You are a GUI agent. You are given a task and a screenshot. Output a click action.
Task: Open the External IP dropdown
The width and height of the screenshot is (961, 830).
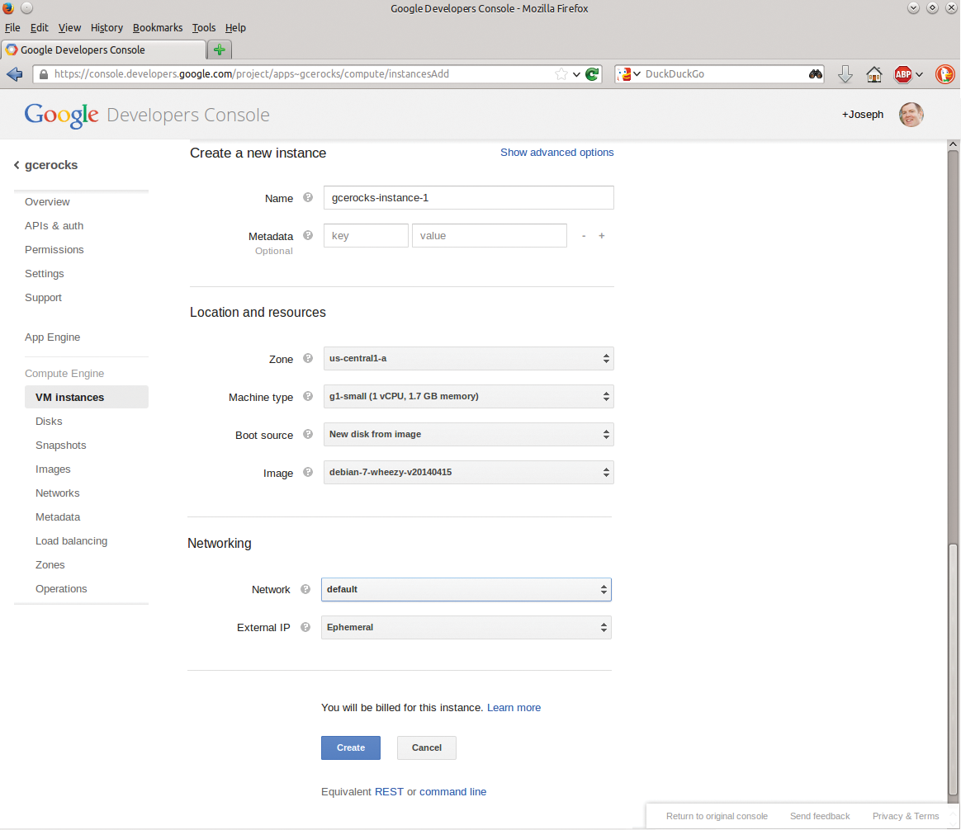click(x=466, y=627)
